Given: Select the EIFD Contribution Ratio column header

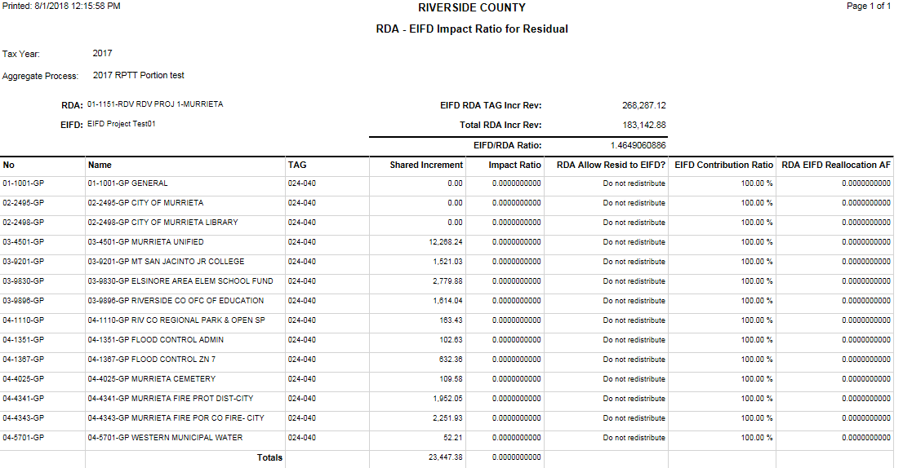Looking at the screenshot, I should (723, 165).
